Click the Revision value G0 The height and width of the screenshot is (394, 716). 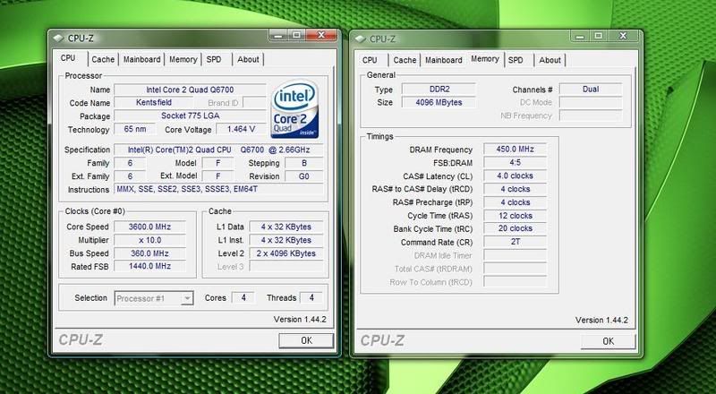304,176
